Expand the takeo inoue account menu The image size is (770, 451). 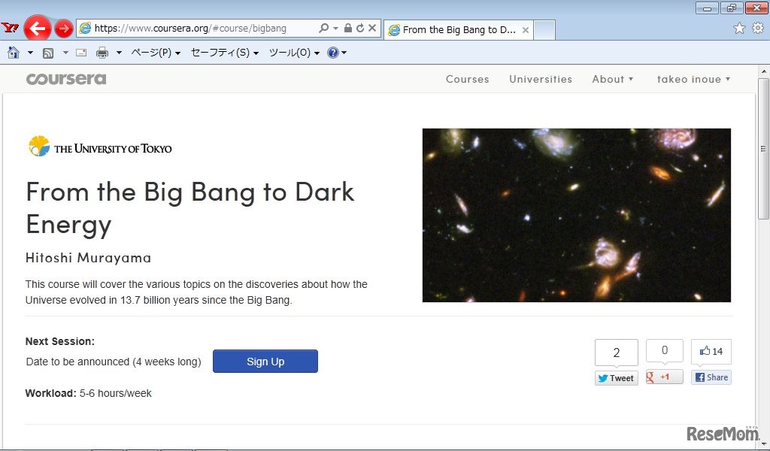point(693,79)
